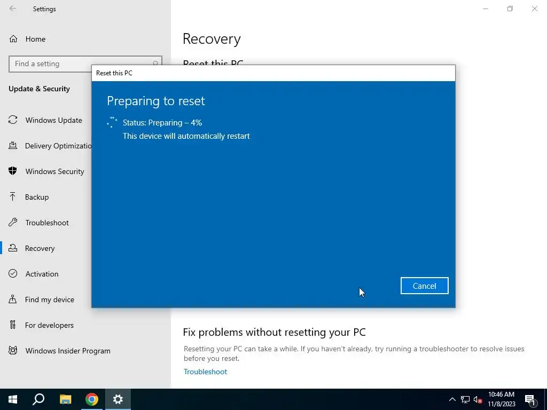Click 'This device will automatically restart' text
Viewport: 547px width, 410px height.
(x=186, y=136)
